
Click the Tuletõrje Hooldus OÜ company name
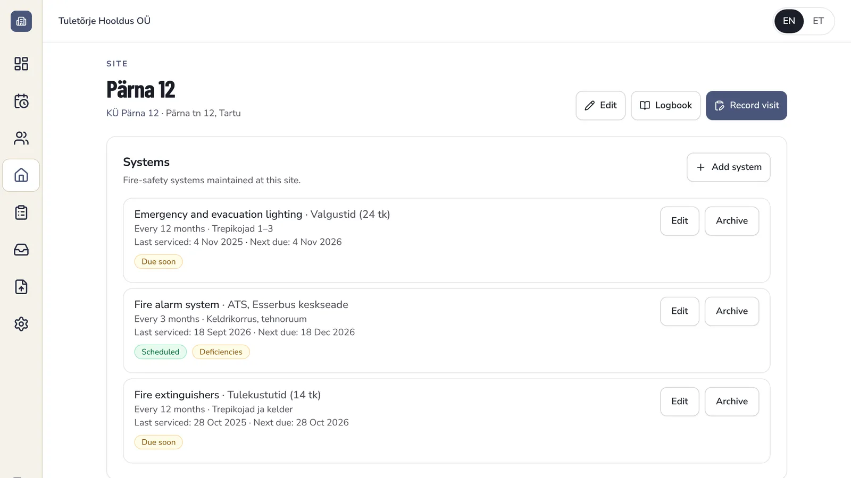[x=104, y=21]
